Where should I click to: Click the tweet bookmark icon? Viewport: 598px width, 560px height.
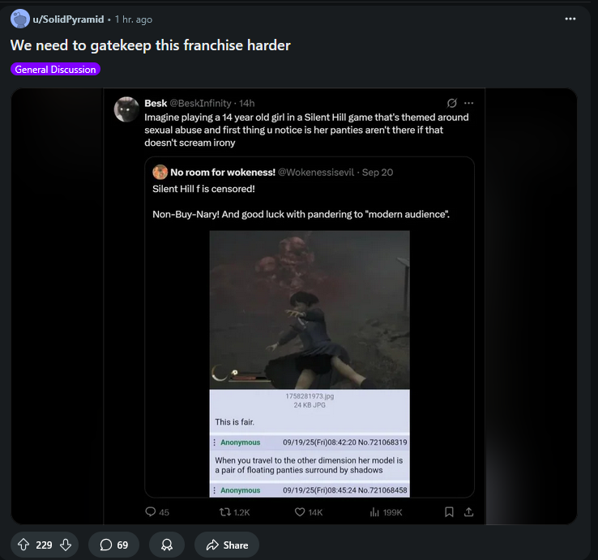(x=449, y=512)
